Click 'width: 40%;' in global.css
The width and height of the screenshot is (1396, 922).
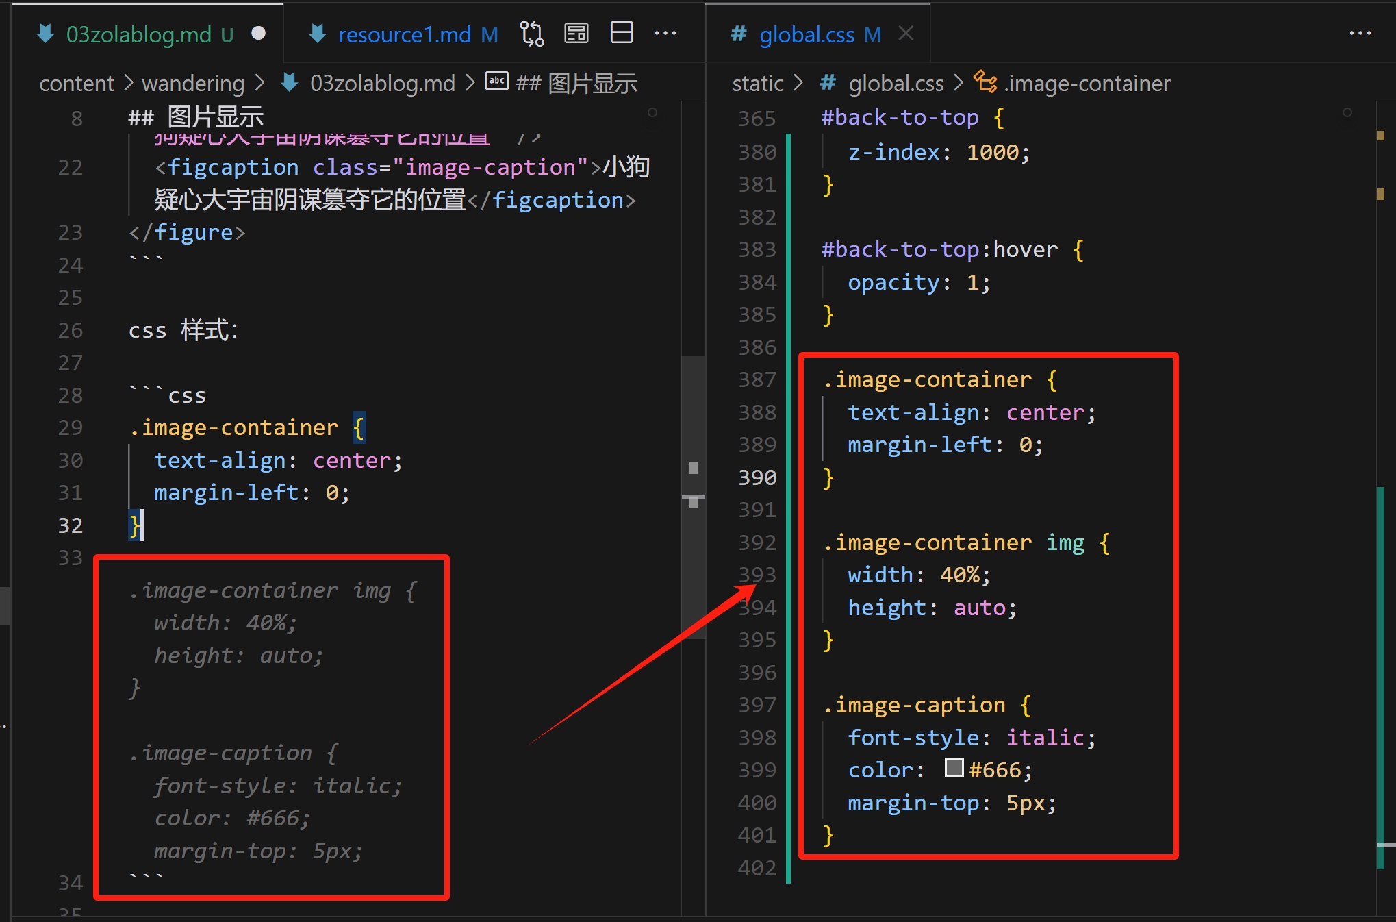pyautogui.click(x=919, y=575)
